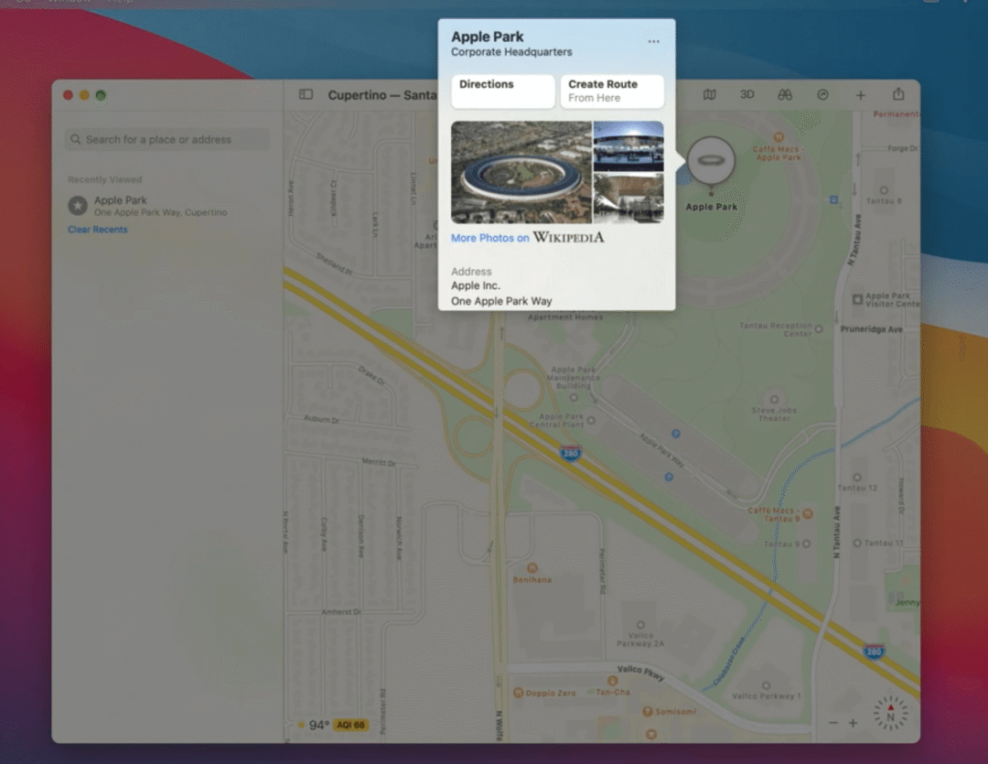Click the plus icon in toolbar

860,95
